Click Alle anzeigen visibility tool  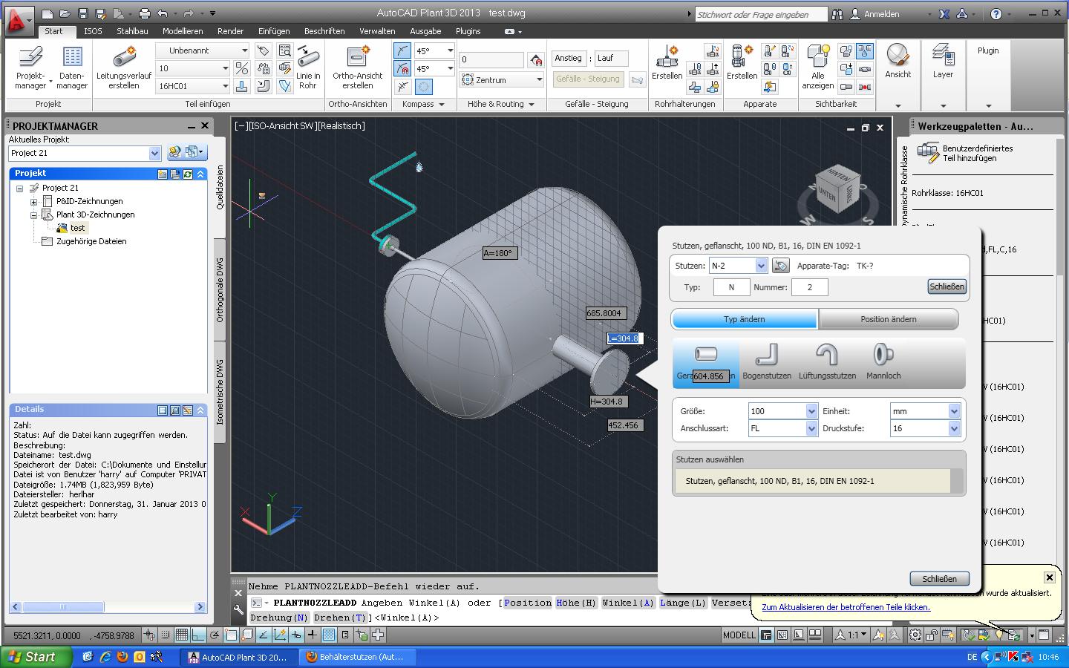pyautogui.click(x=817, y=68)
